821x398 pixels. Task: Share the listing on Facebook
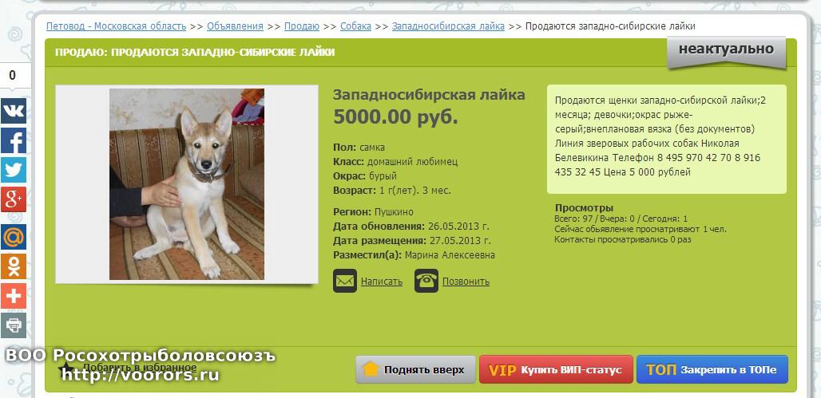click(x=14, y=140)
